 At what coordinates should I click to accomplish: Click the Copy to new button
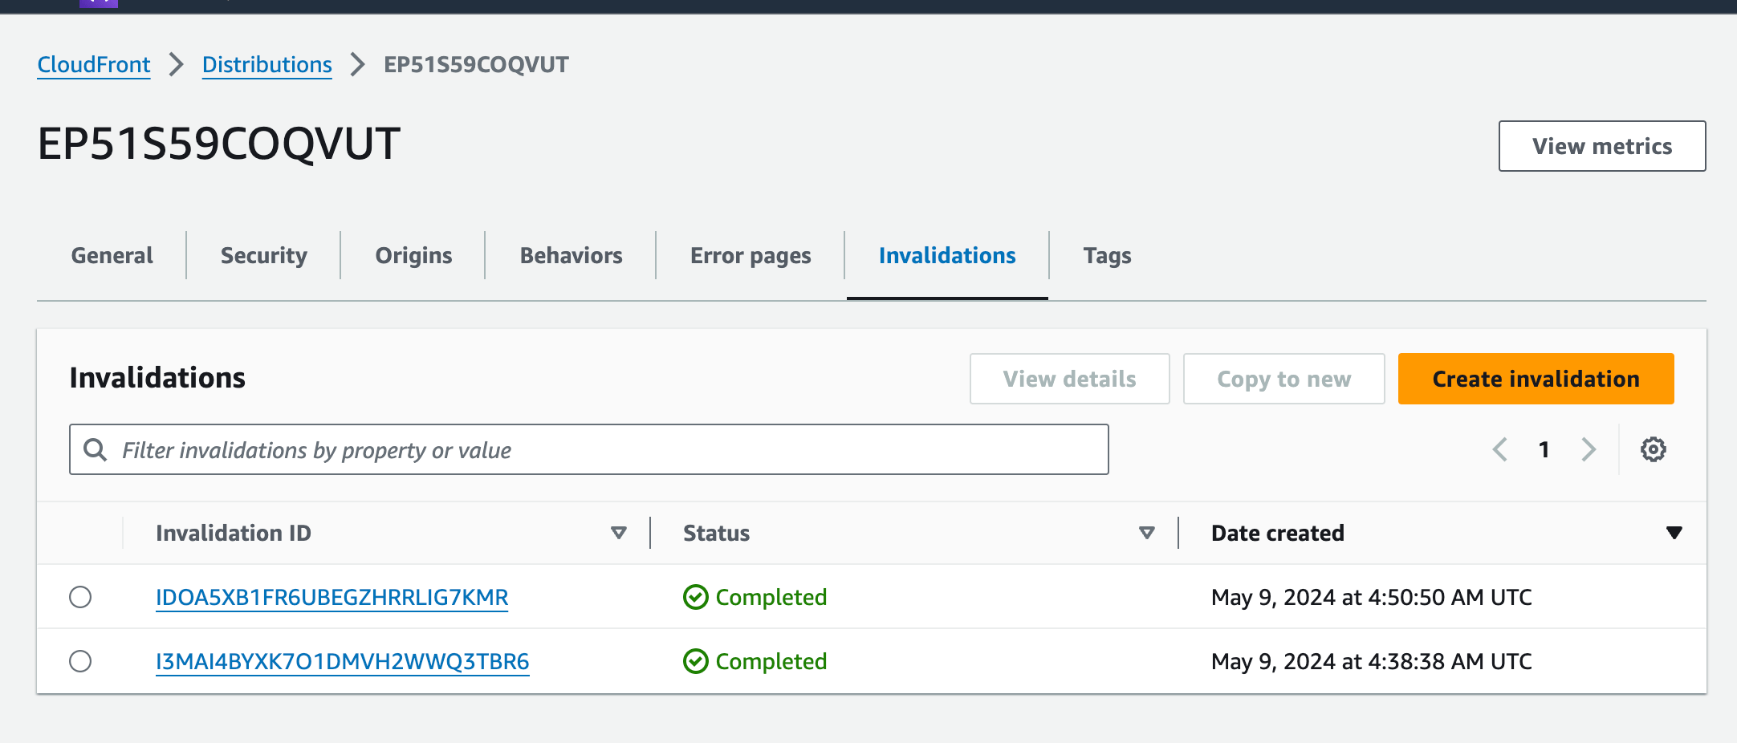coord(1283,379)
